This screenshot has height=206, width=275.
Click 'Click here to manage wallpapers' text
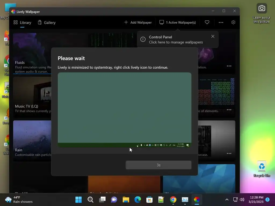(176, 42)
